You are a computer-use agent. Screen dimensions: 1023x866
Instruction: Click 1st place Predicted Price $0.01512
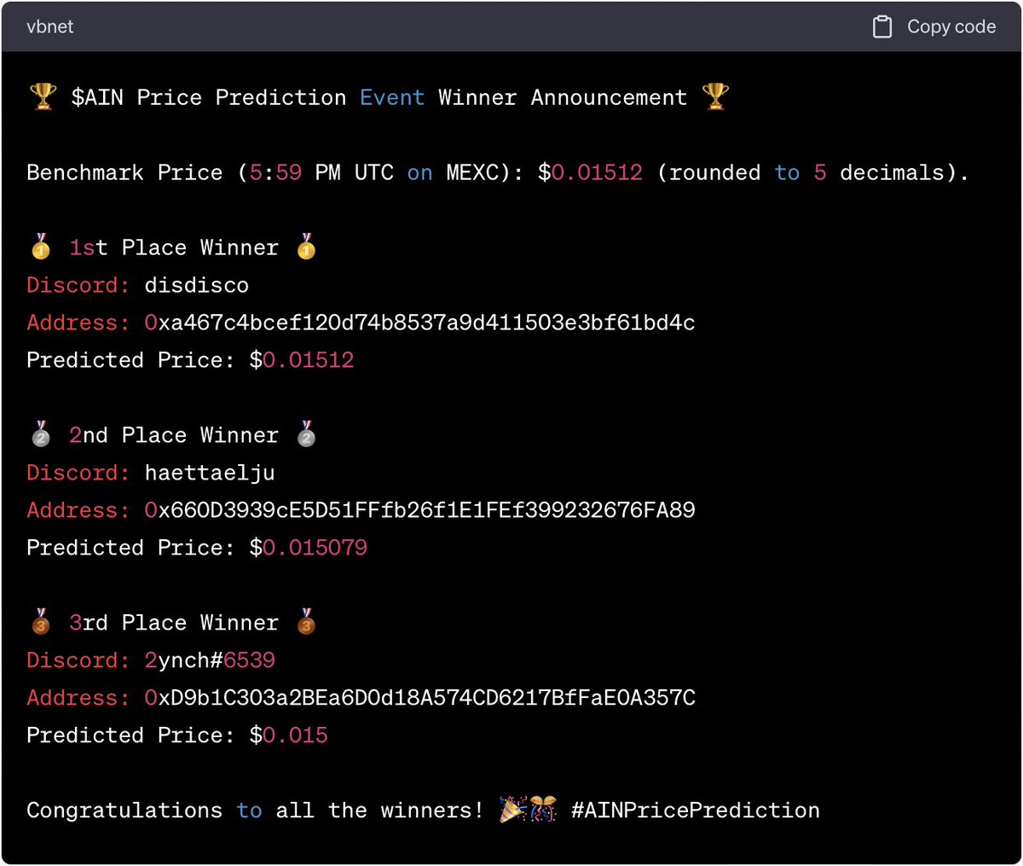(x=302, y=360)
